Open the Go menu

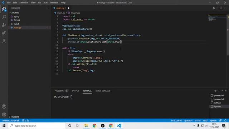(39, 3)
